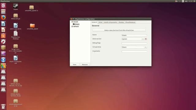Select the SMOD_Redux_Version_10_V2.zip file
196x110 pixels.
click(16, 82)
